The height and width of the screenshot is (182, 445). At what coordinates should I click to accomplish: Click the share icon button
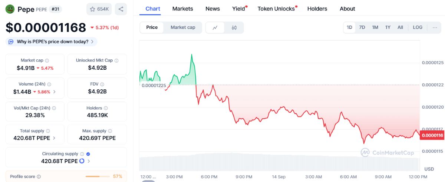pos(121,9)
